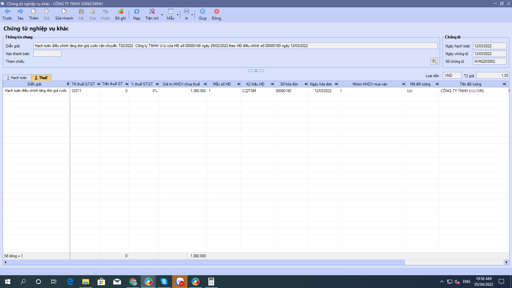Open Microsoft Edge from taskbar
The image size is (512, 288).
point(70,282)
